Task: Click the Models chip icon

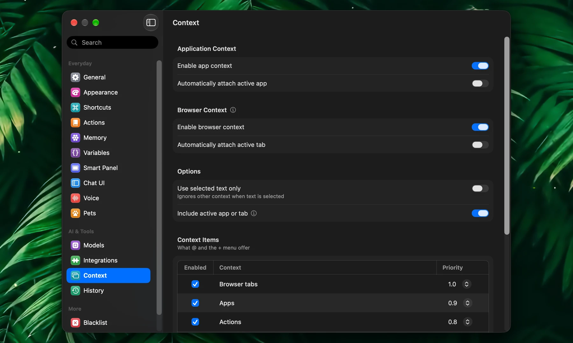Action: click(x=75, y=245)
